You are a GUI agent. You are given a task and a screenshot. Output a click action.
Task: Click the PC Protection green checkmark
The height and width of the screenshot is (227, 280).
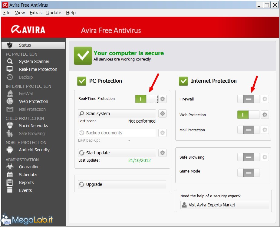(x=82, y=81)
